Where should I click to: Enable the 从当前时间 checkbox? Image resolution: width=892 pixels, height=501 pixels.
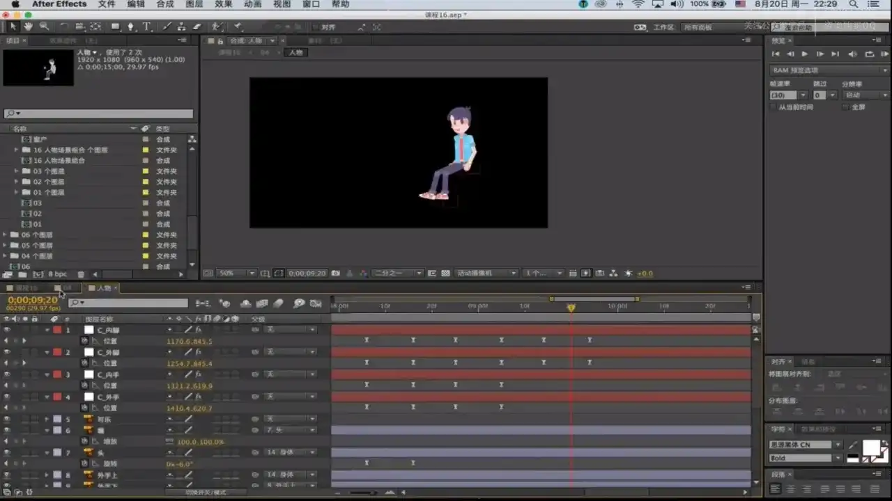click(x=773, y=107)
